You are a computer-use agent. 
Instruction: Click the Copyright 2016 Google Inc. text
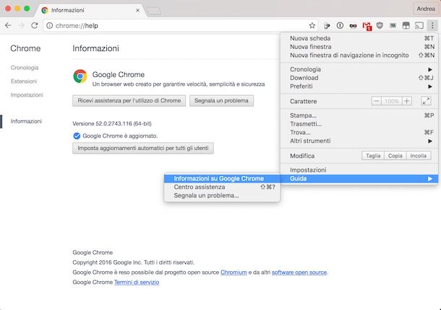(x=133, y=262)
